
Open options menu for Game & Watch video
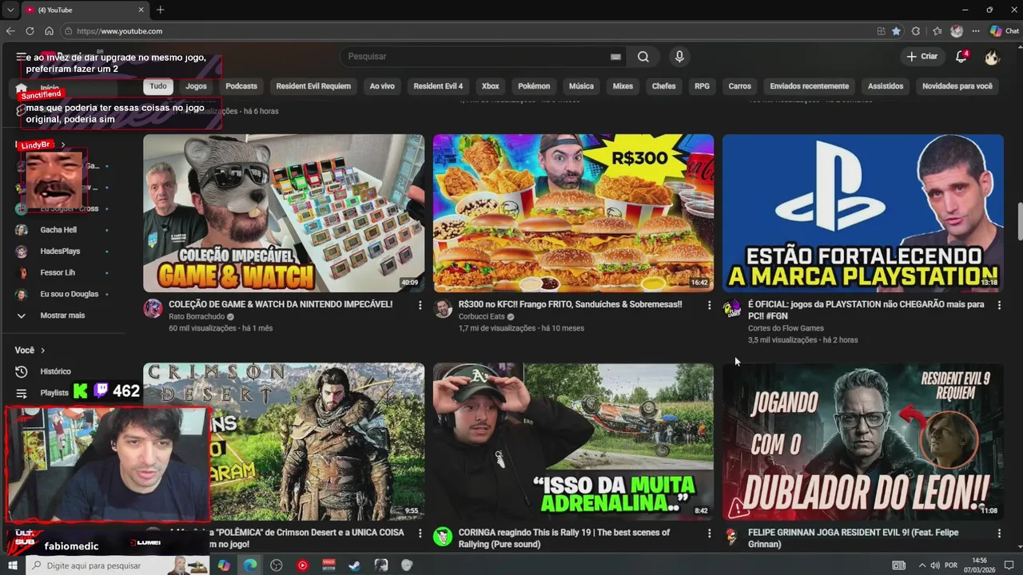coord(420,305)
